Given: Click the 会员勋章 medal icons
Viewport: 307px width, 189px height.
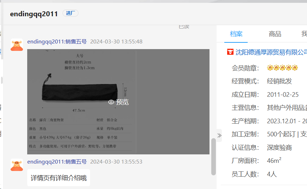Looking at the screenshot, I should tap(282, 68).
